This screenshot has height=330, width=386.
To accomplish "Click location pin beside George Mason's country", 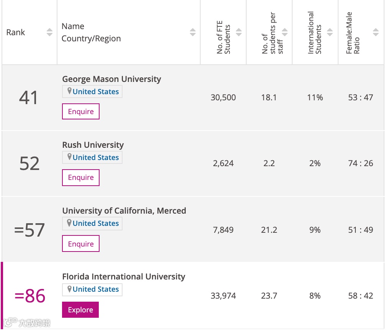I will coord(69,91).
